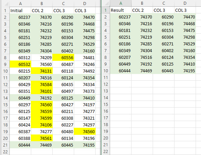Click yellow cell 60556

click(x=63, y=57)
